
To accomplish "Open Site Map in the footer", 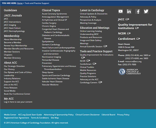I will pos(55,118).
